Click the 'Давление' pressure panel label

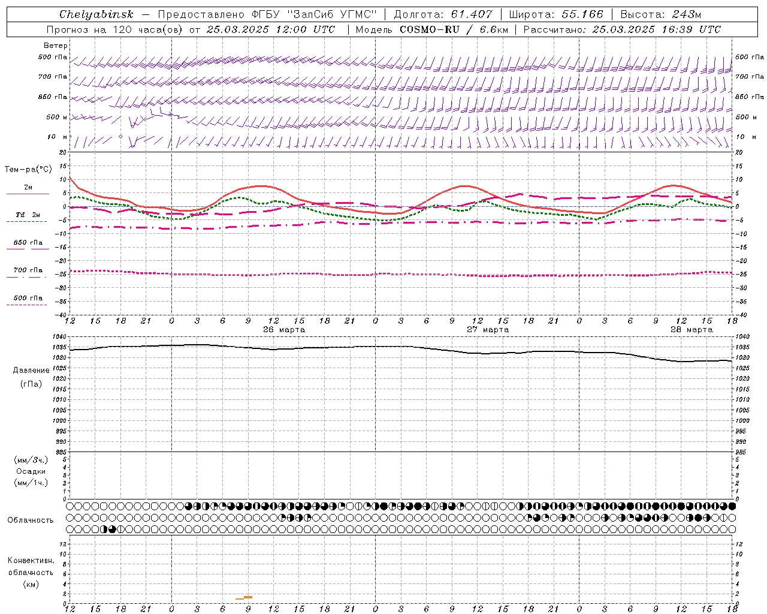click(x=31, y=371)
